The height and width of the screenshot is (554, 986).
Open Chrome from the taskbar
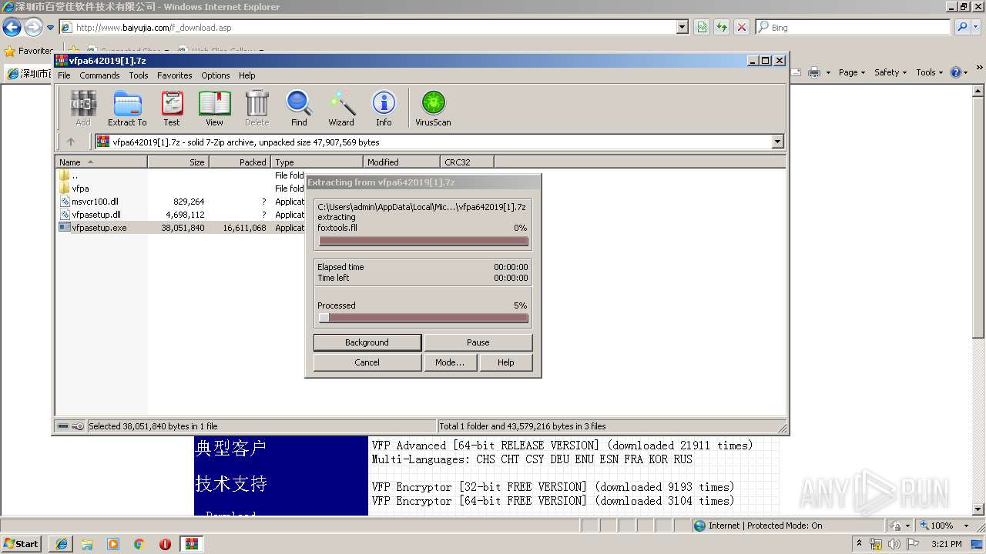pyautogui.click(x=139, y=544)
